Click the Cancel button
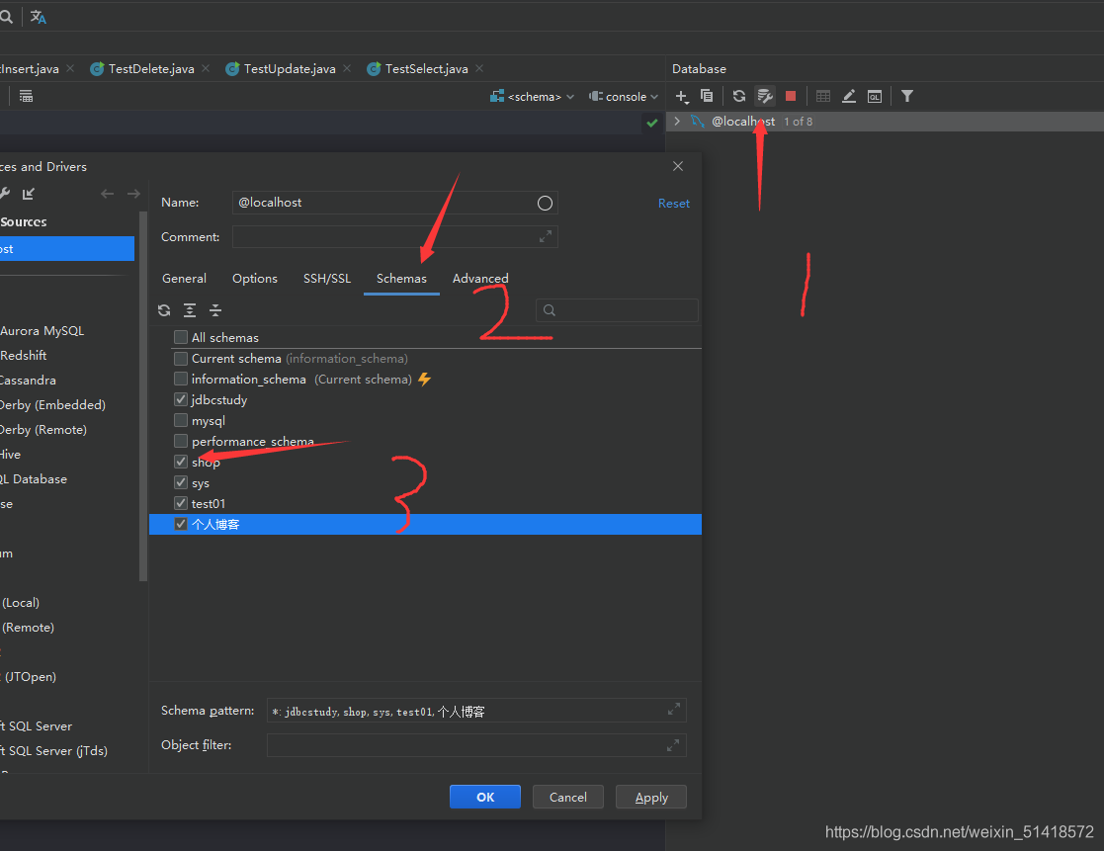This screenshot has height=851, width=1104. [x=567, y=797]
